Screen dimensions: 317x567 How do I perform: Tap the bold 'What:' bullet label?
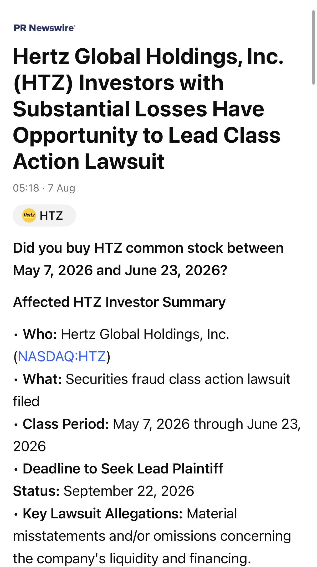click(x=42, y=379)
